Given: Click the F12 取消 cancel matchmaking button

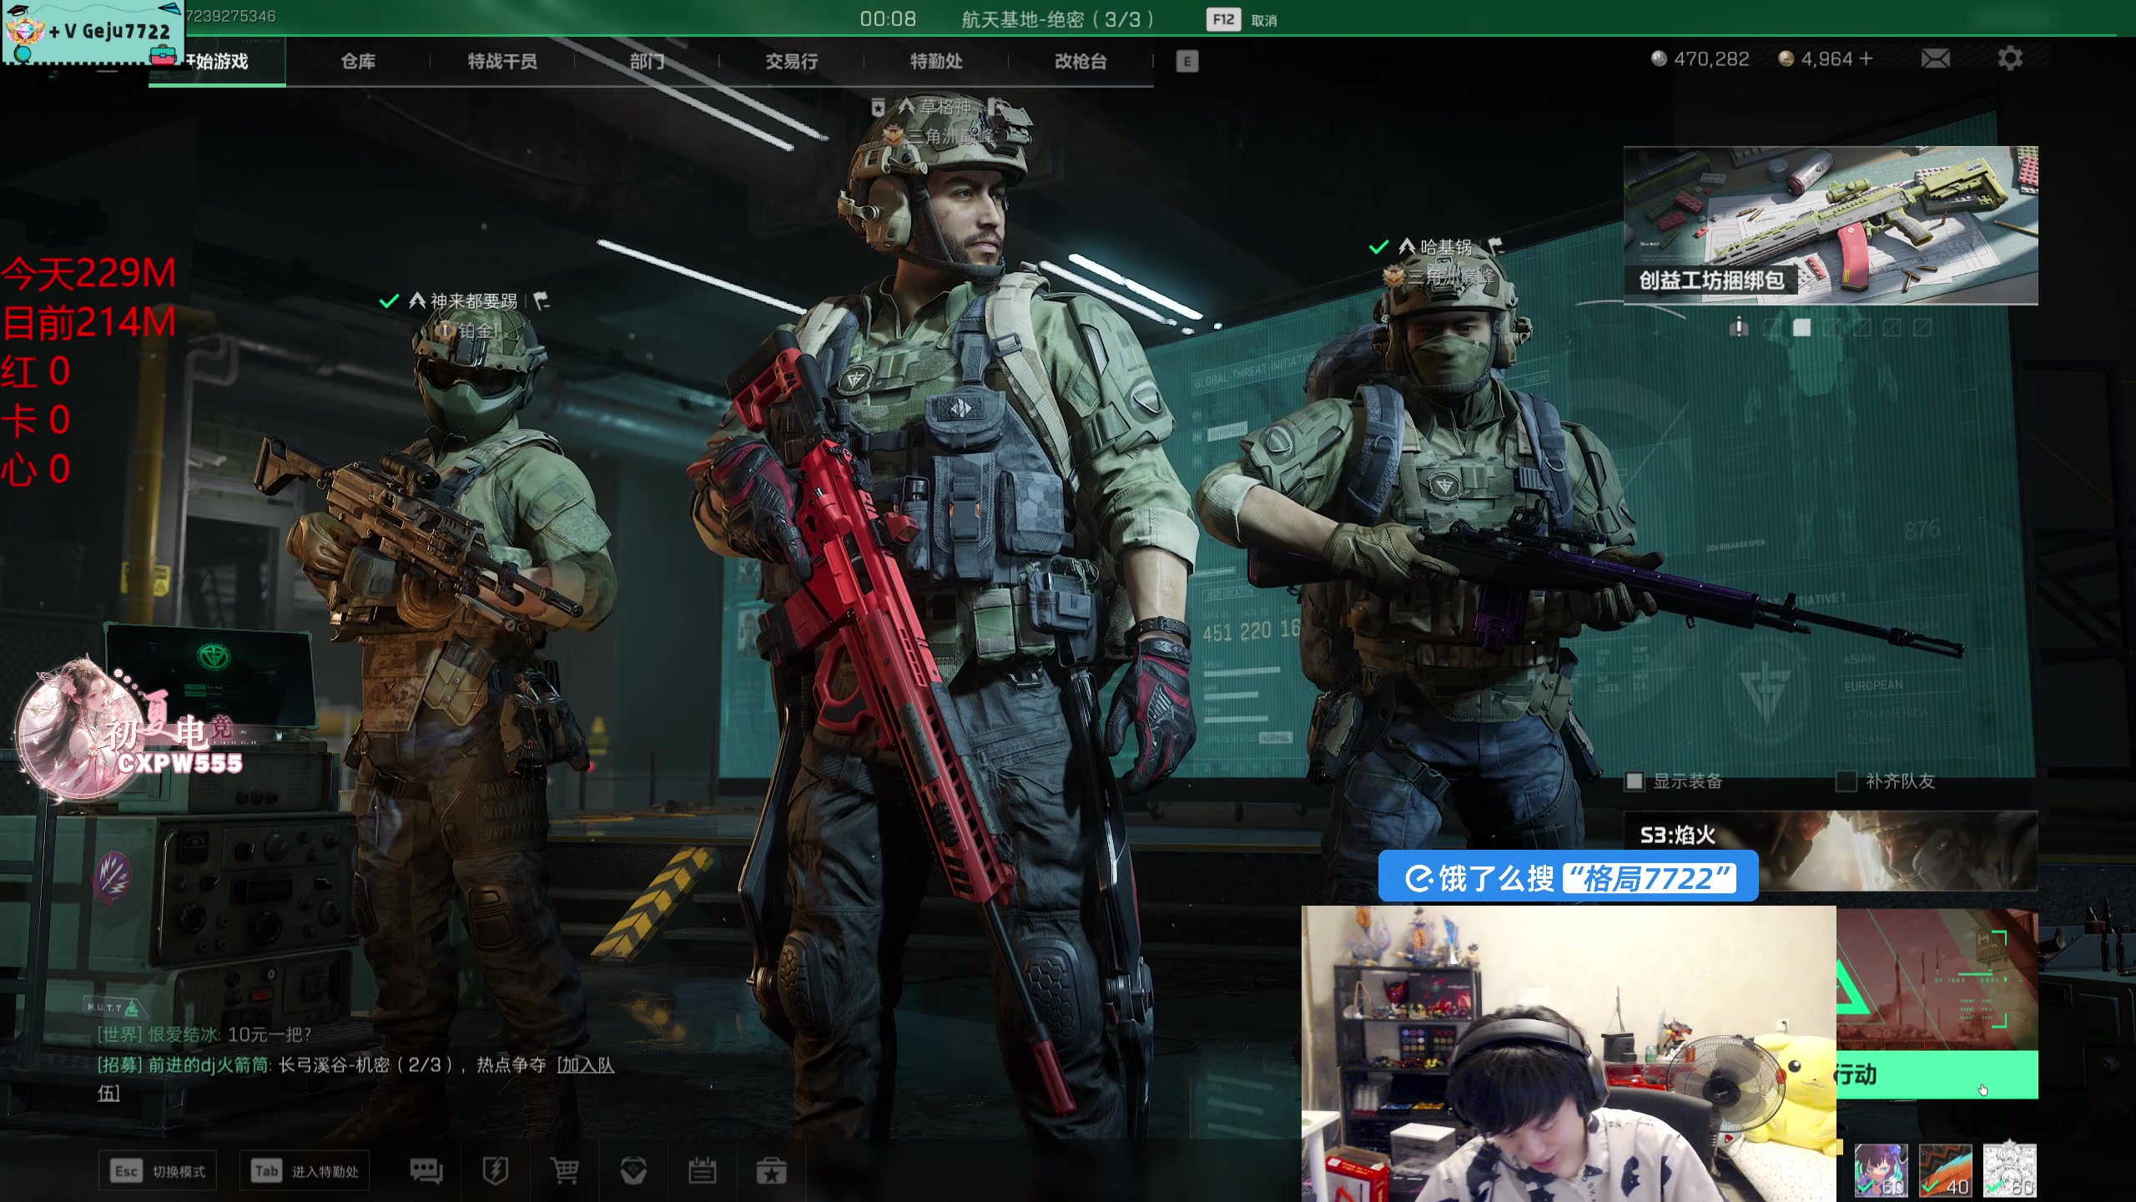Looking at the screenshot, I should click(x=1242, y=19).
